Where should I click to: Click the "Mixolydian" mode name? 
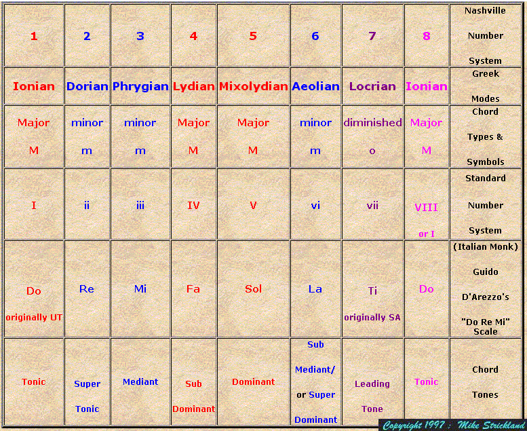(x=254, y=86)
